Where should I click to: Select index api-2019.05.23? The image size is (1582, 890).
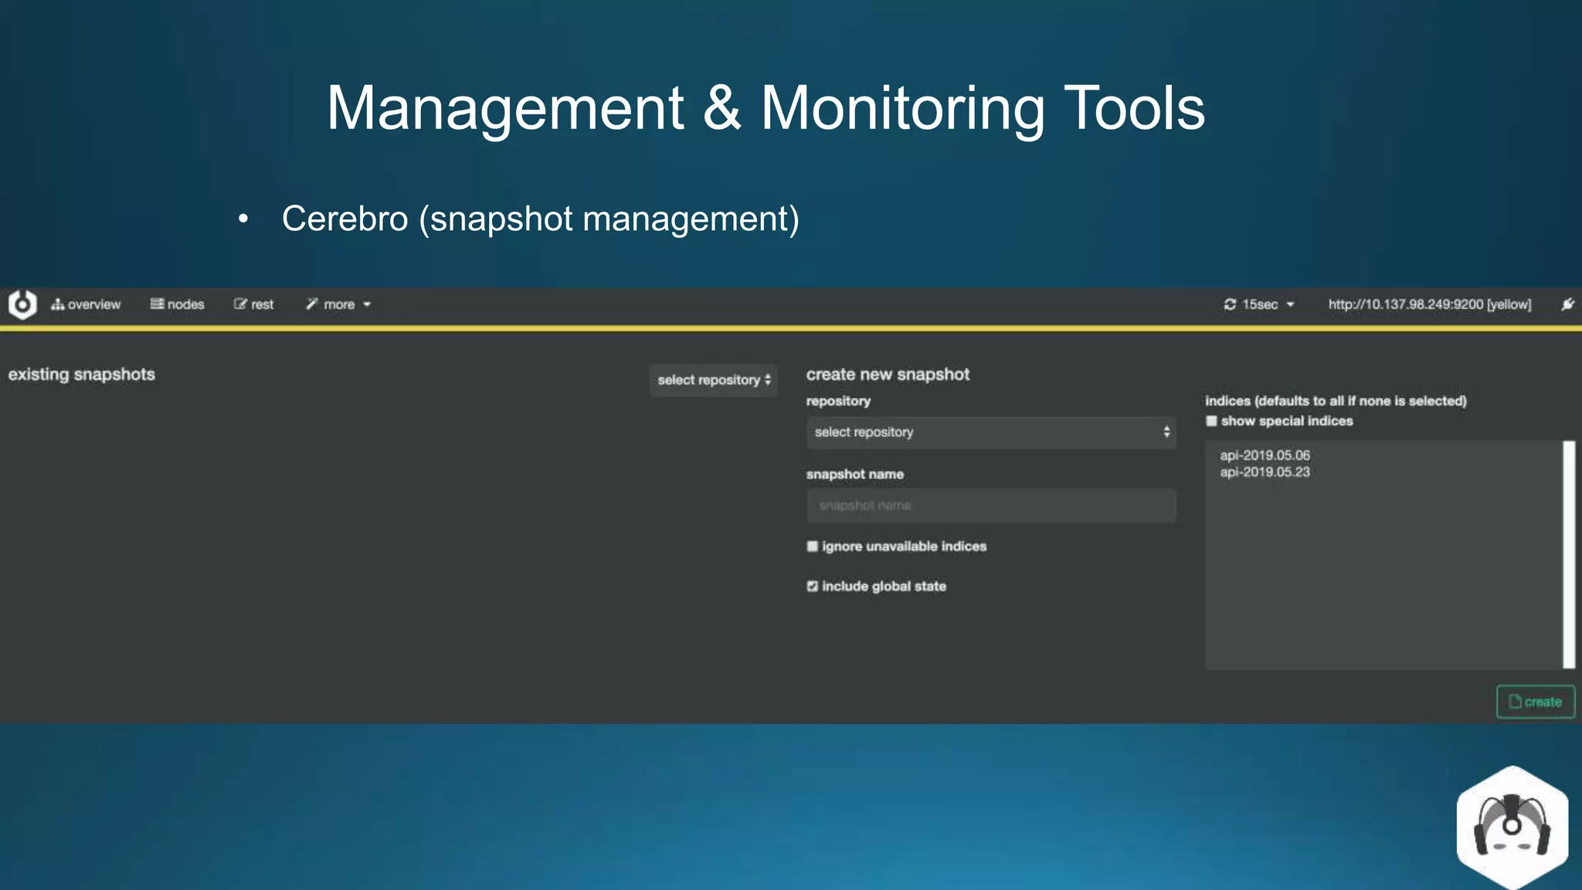point(1265,472)
